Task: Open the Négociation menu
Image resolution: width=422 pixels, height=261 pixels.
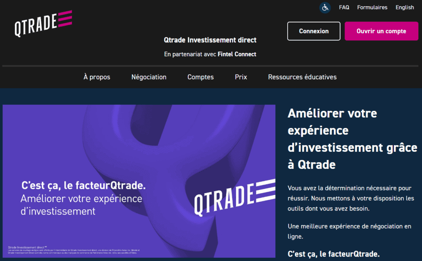Action: point(149,77)
